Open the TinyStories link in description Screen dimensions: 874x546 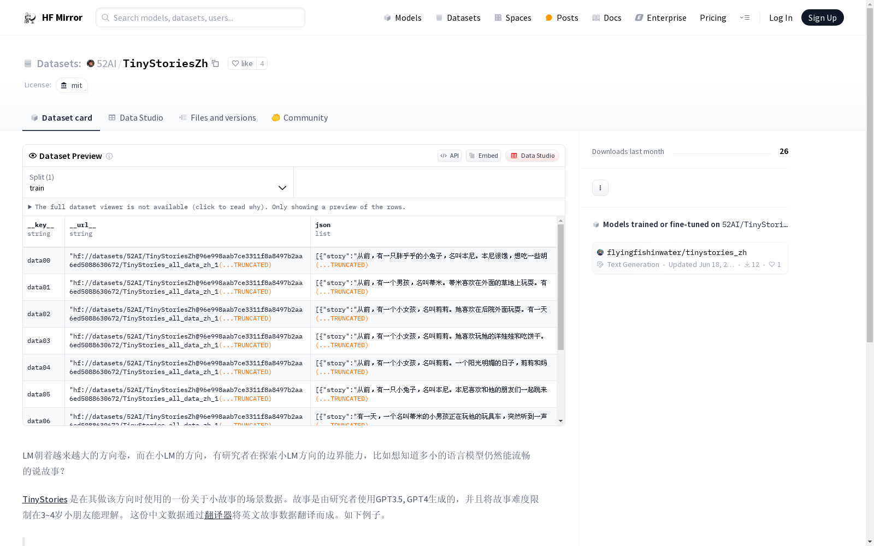(x=45, y=499)
